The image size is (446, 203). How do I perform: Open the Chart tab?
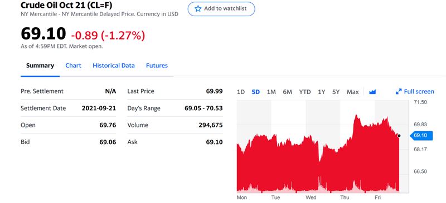[73, 66]
